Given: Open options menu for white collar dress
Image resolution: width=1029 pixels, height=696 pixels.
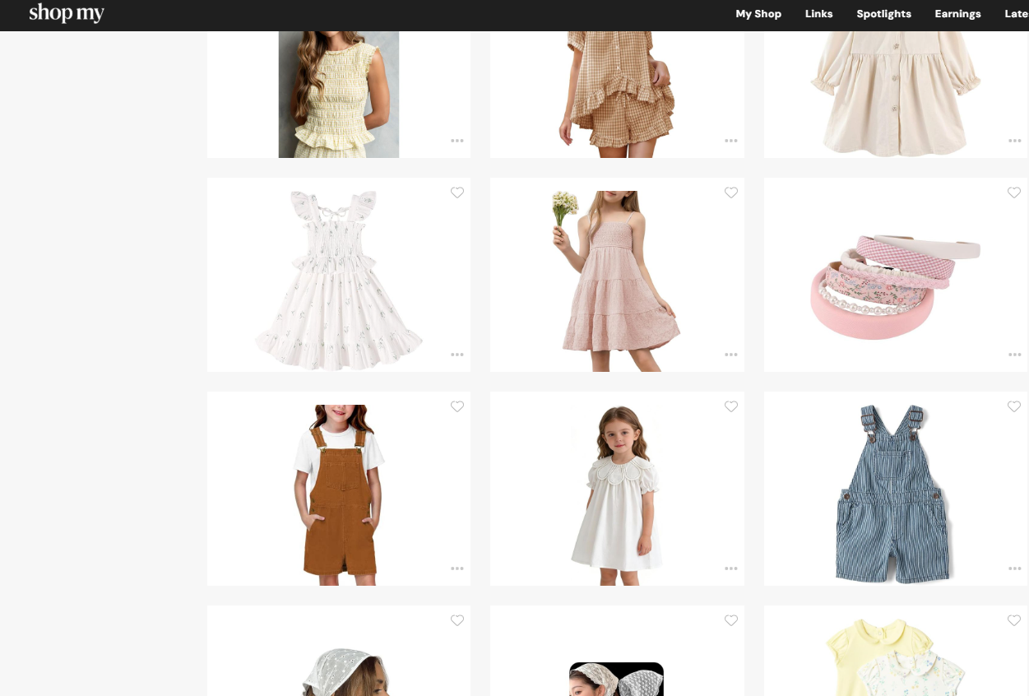Looking at the screenshot, I should pos(731,568).
